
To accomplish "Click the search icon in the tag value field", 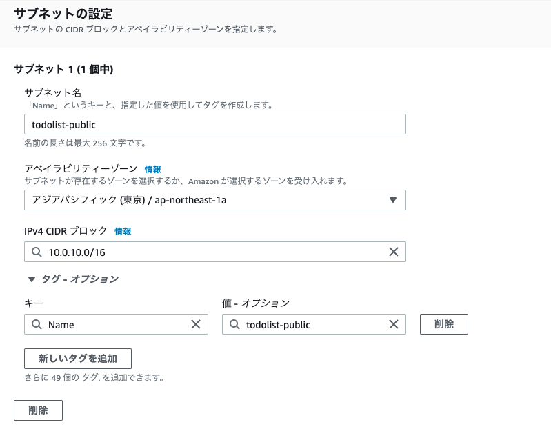I will (234, 324).
